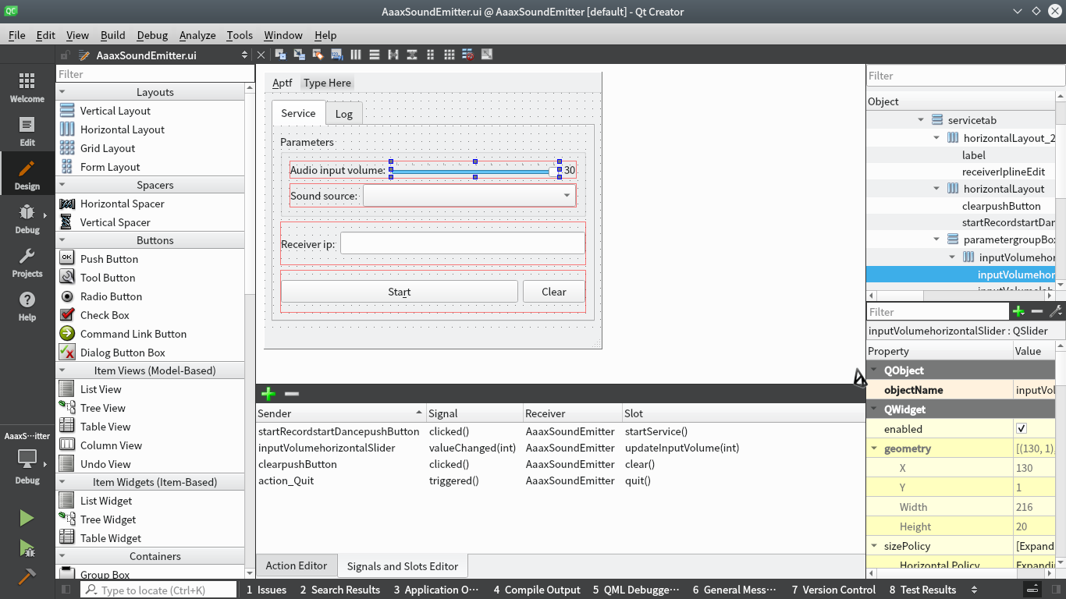Lay out vertically in splitter

pyautogui.click(x=411, y=55)
